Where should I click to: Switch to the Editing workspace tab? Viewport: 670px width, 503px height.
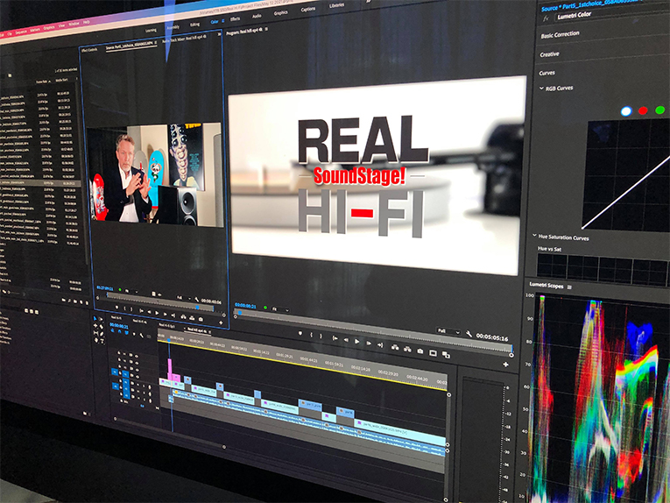click(194, 25)
